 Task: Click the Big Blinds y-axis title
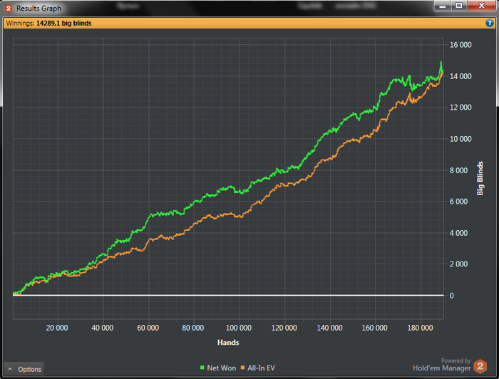click(x=480, y=178)
